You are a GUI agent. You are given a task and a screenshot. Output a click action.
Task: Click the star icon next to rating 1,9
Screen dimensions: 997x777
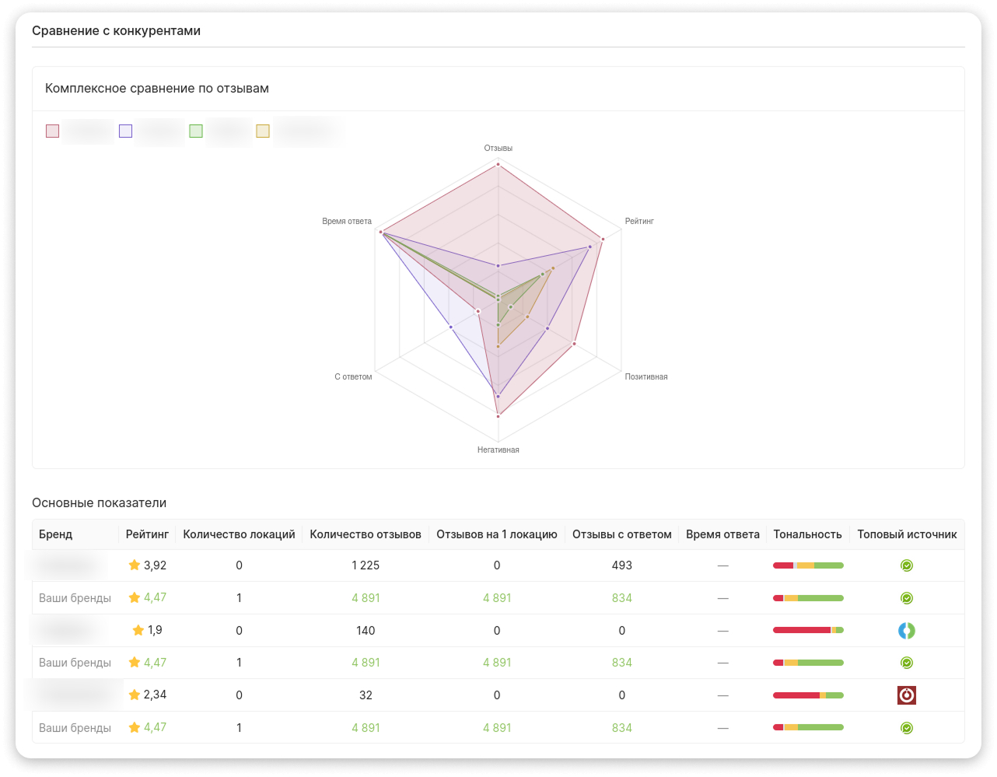(138, 630)
